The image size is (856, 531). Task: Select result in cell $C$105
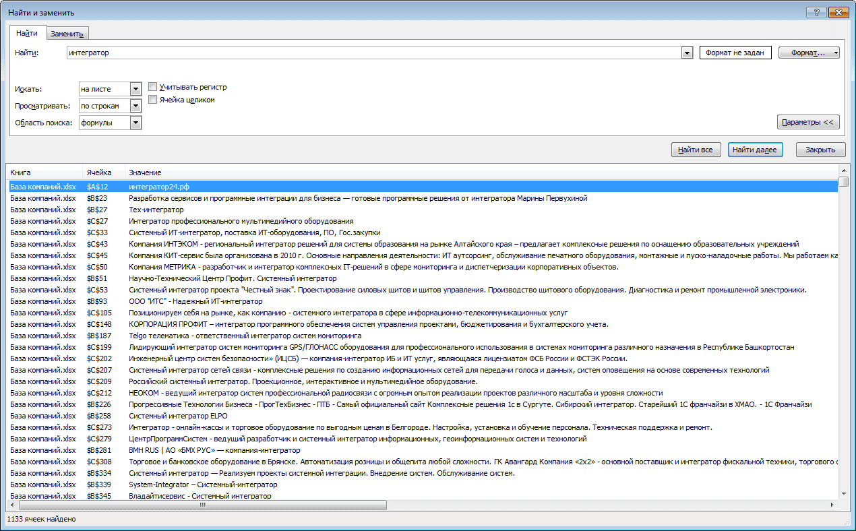click(422, 313)
